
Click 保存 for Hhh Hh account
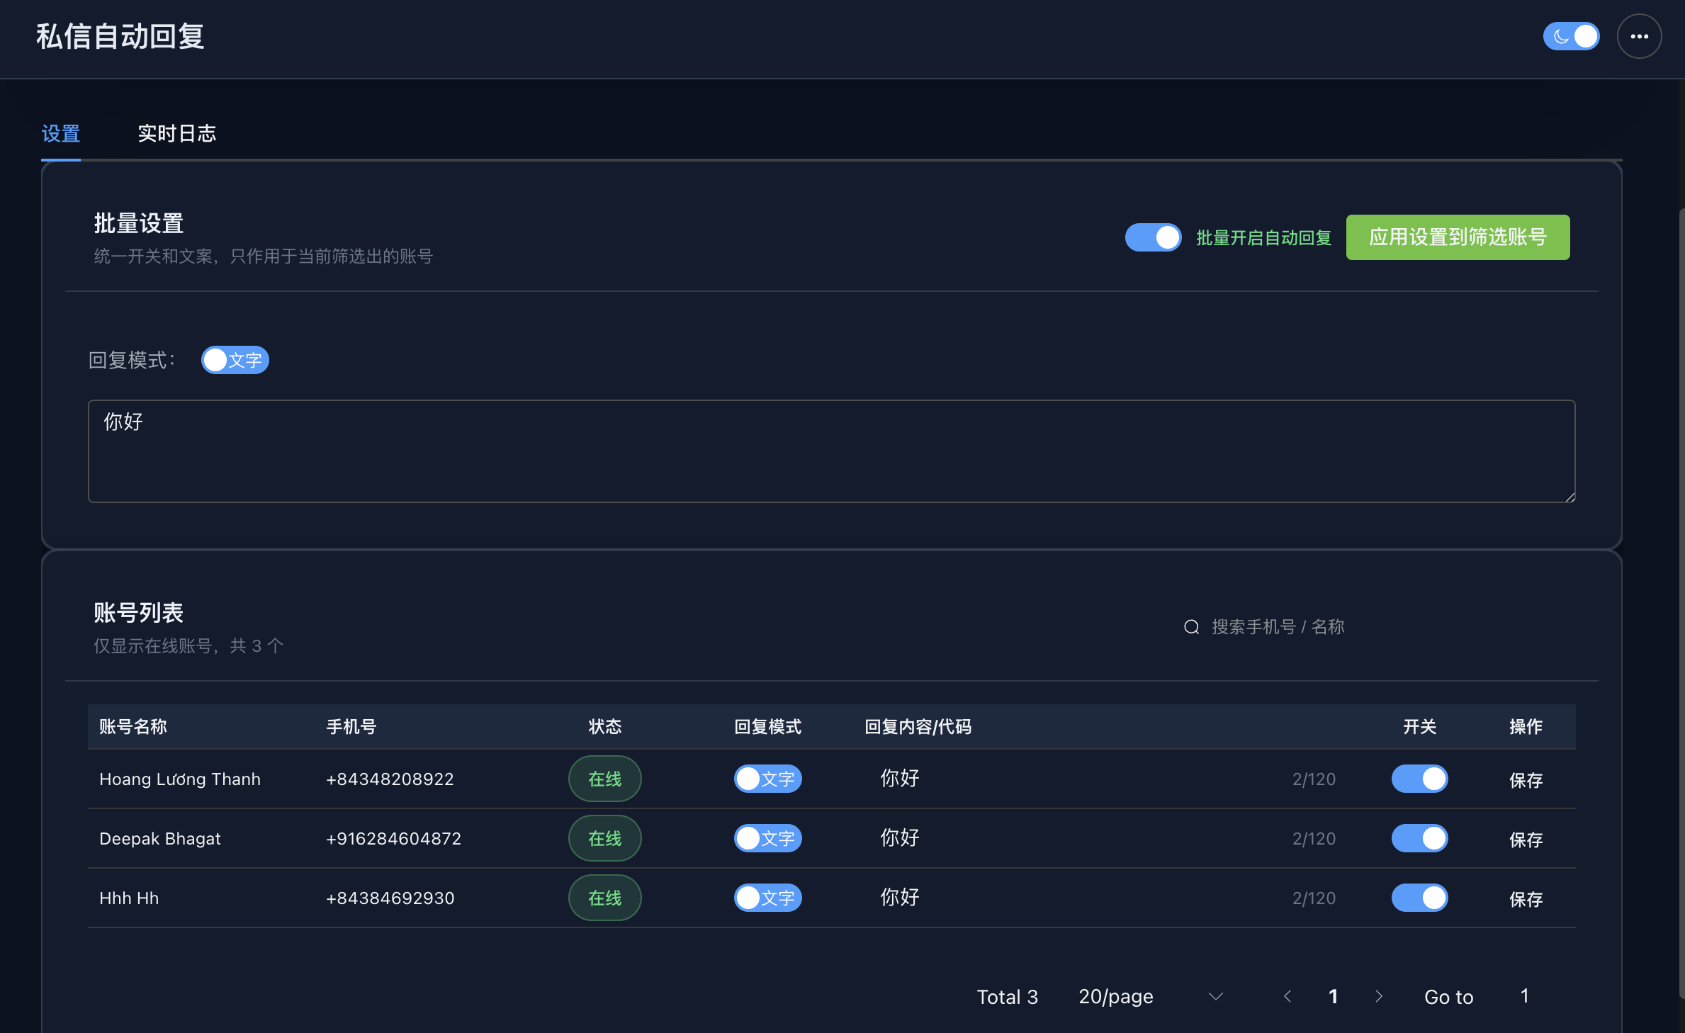(1526, 899)
